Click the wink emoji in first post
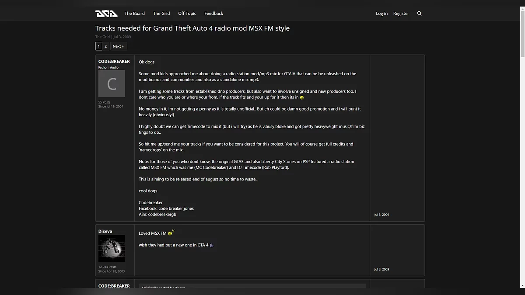This screenshot has height=295, width=525. click(x=302, y=97)
